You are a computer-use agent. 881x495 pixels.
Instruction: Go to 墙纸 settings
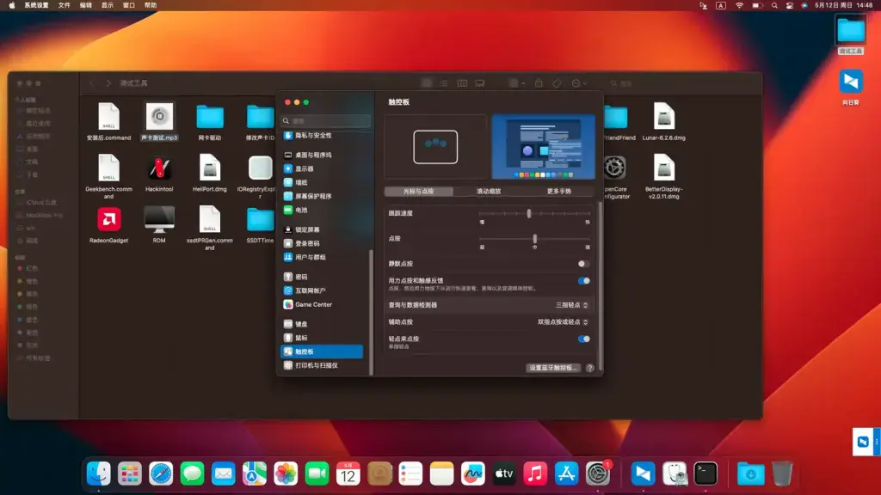tap(322, 182)
